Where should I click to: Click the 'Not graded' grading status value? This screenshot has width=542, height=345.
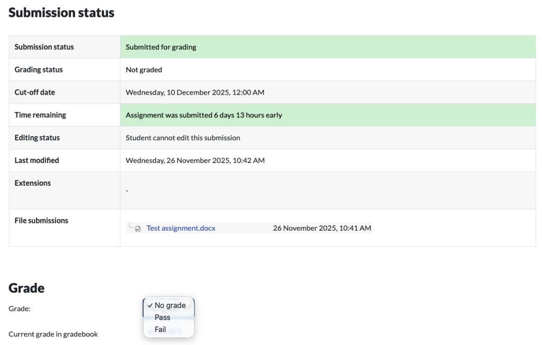click(144, 70)
